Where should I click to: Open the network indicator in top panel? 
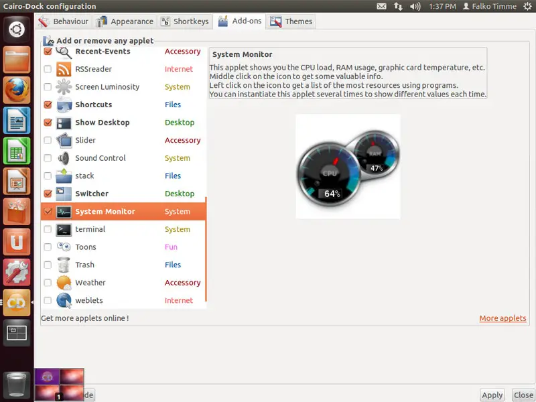tap(398, 7)
